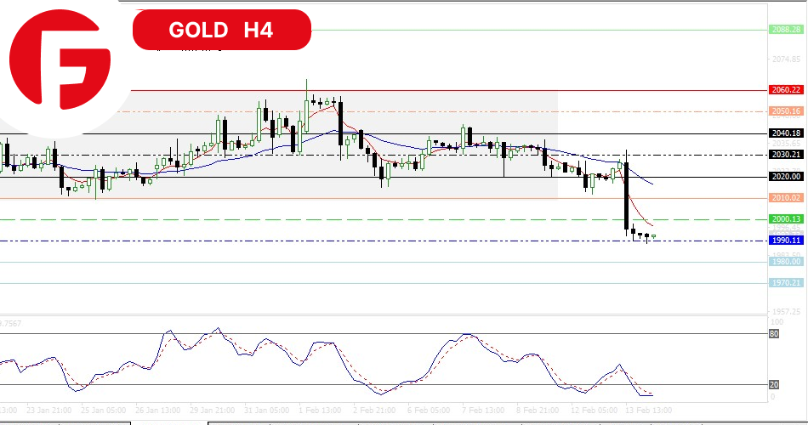Screen dimensions: 808x425
Task: Select the 2088.28 green price label
Action: (x=786, y=30)
